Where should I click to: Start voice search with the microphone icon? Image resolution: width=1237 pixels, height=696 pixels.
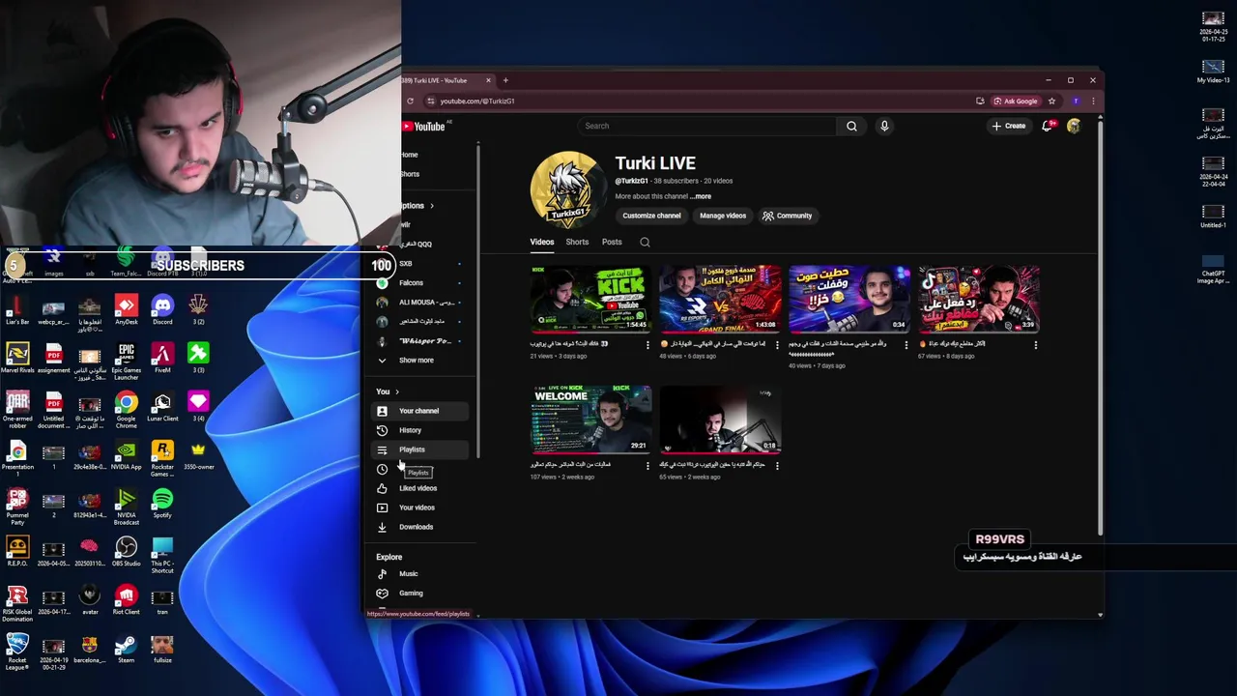pos(884,126)
